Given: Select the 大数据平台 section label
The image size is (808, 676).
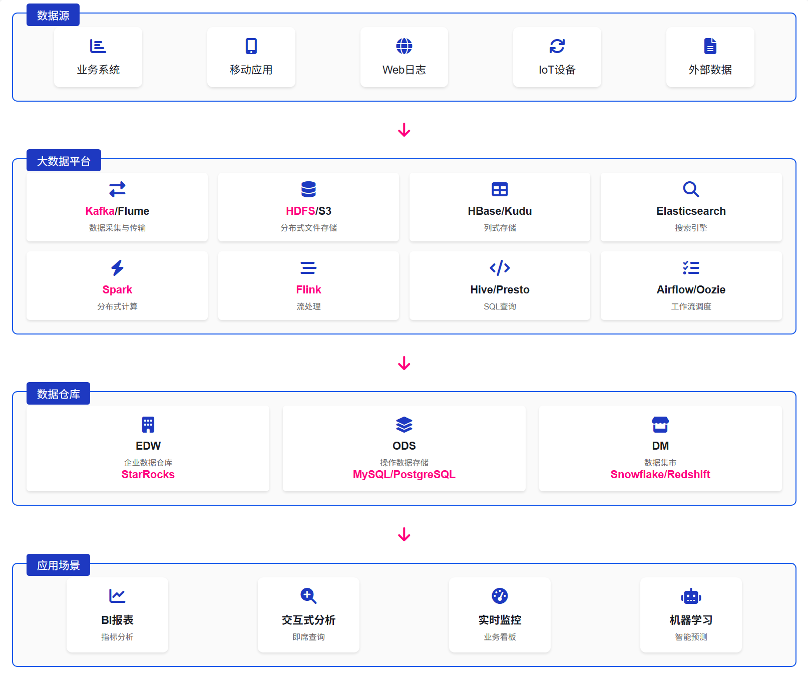Looking at the screenshot, I should [x=64, y=161].
